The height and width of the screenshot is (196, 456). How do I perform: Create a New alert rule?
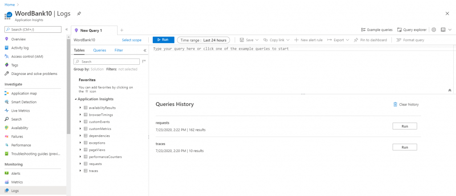click(x=308, y=40)
